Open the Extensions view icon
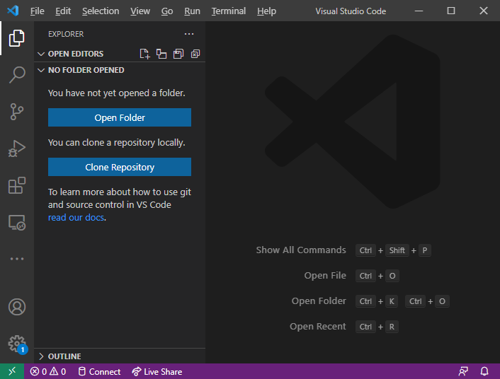This screenshot has height=379, width=500. pyautogui.click(x=17, y=185)
